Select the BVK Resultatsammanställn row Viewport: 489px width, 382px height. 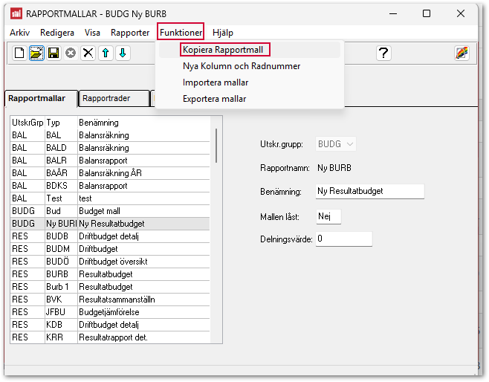110,300
